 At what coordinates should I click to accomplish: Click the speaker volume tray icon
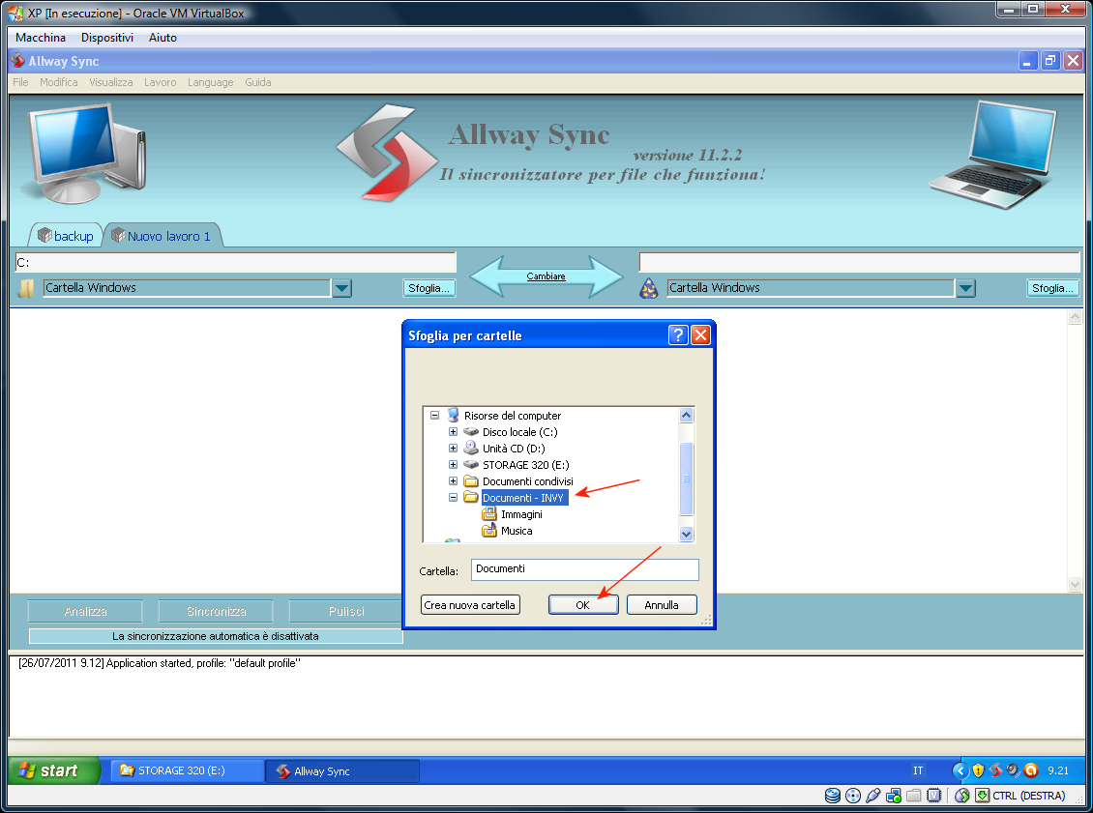pos(1013,770)
